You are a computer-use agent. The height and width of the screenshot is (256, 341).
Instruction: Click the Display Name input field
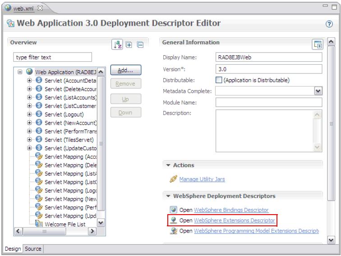(269, 57)
